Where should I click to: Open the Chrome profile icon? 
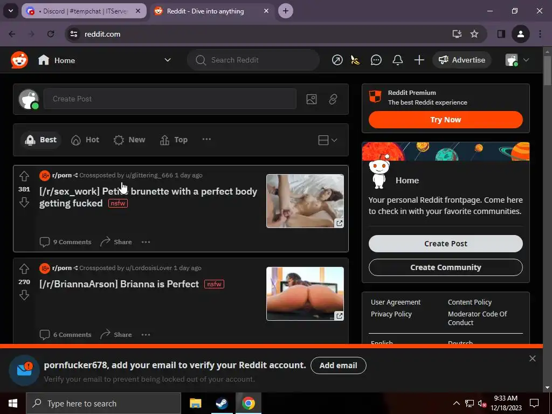521,34
